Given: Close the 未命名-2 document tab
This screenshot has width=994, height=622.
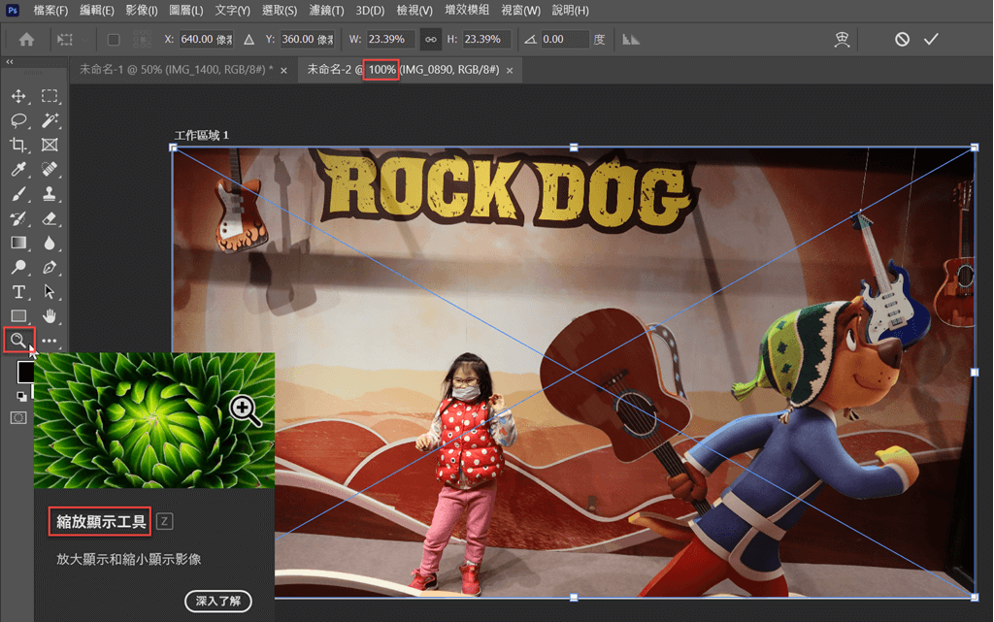Looking at the screenshot, I should pyautogui.click(x=510, y=70).
